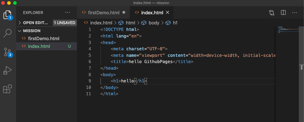Click window title 'index.html — mission'
This screenshot has width=304, height=122.
(151, 3)
